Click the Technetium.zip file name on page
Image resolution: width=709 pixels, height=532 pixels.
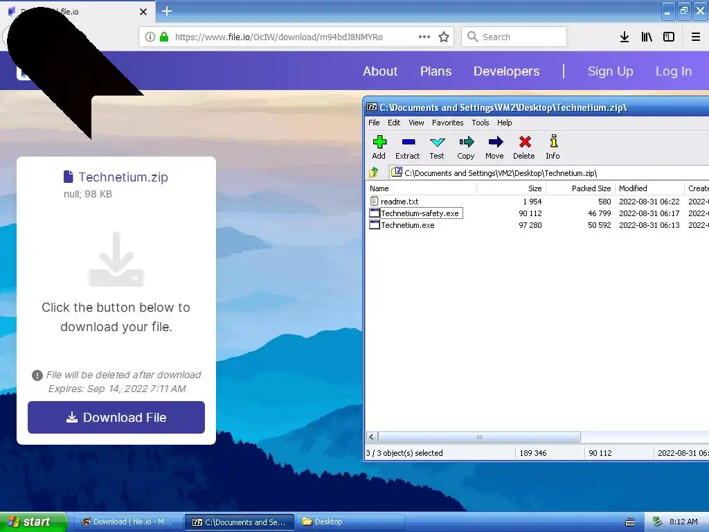[x=123, y=177]
